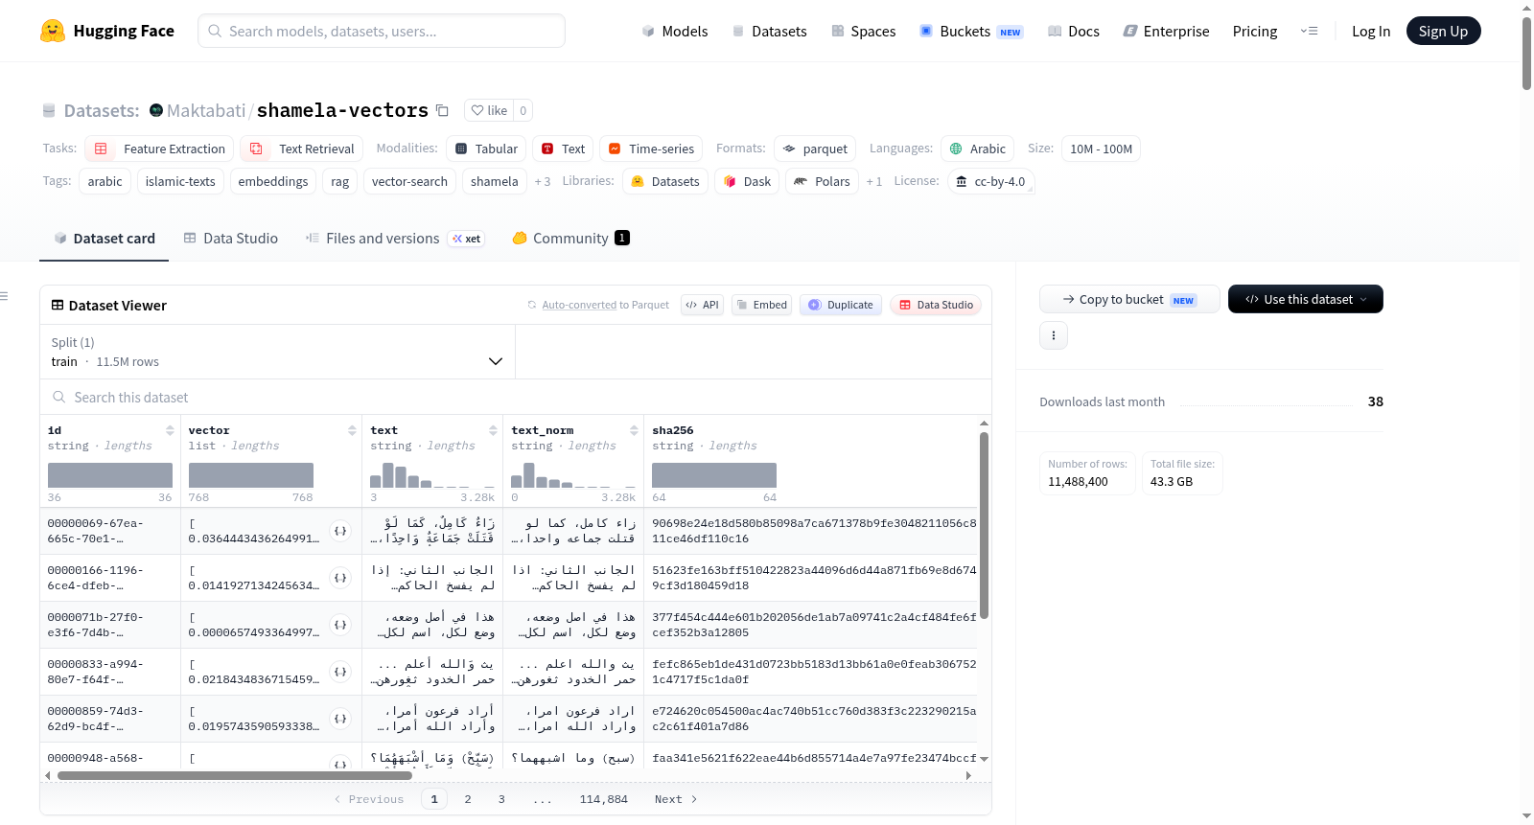1534x825 pixels.
Task: Open Spaces in the top navigation
Action: pyautogui.click(x=864, y=31)
